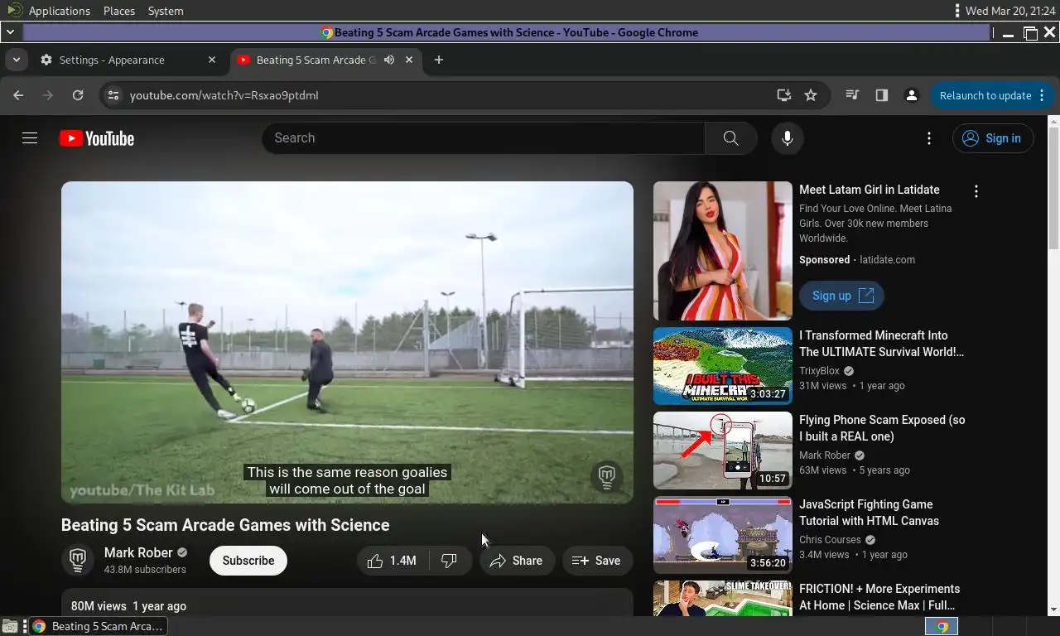Open the YouTube hamburger guide menu
The height and width of the screenshot is (636, 1060).
pos(30,138)
